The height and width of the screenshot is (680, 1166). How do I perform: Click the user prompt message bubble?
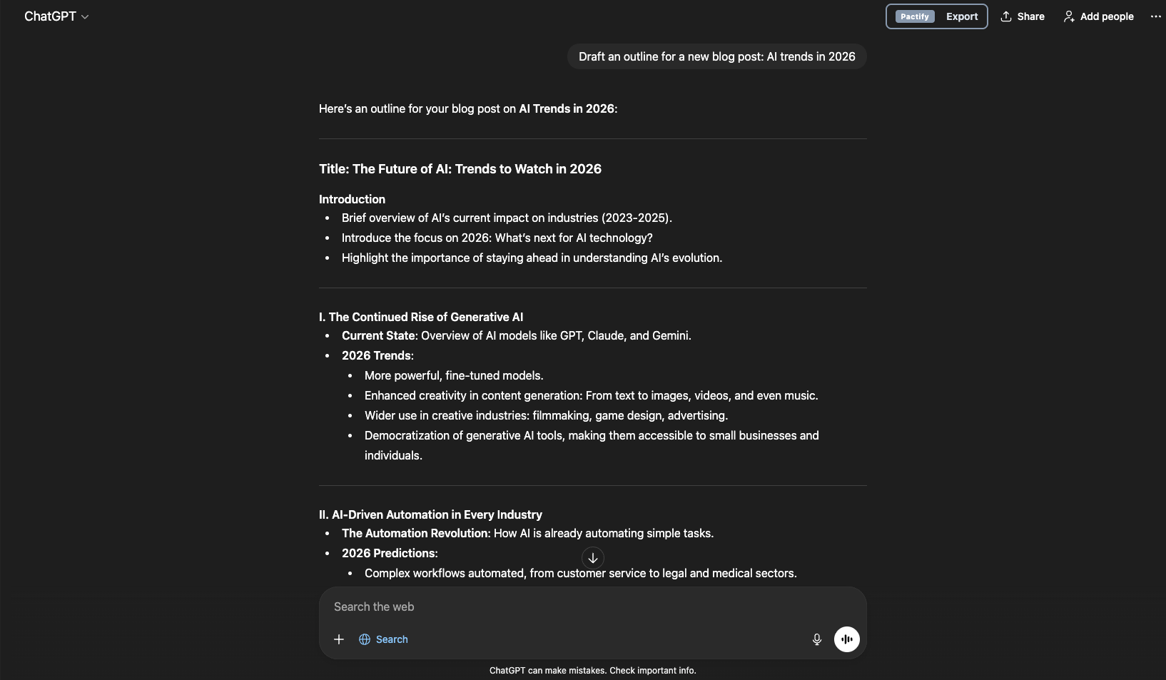(x=716, y=56)
